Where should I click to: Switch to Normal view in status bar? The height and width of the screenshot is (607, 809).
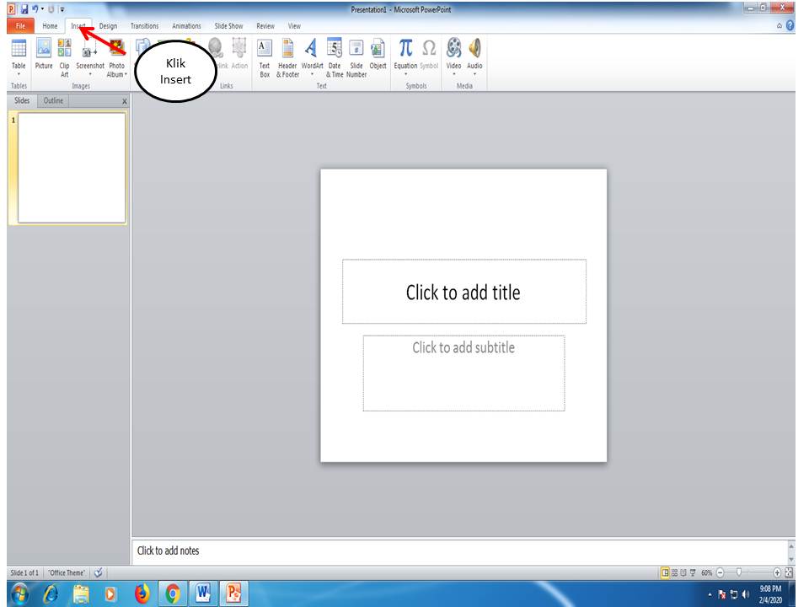point(665,572)
